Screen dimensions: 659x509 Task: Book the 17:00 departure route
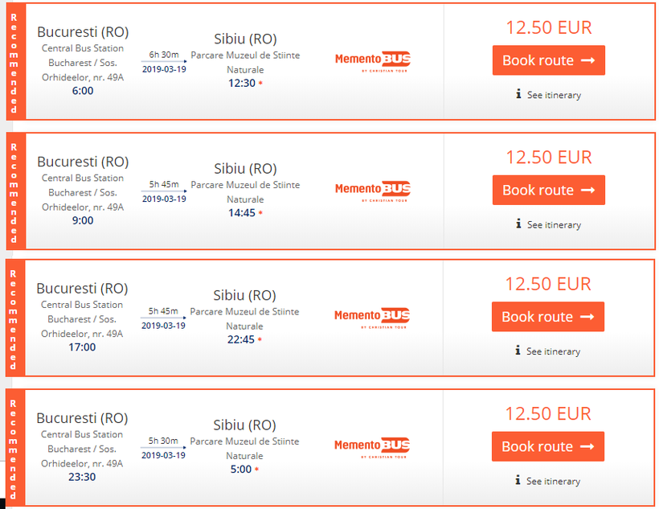click(547, 317)
